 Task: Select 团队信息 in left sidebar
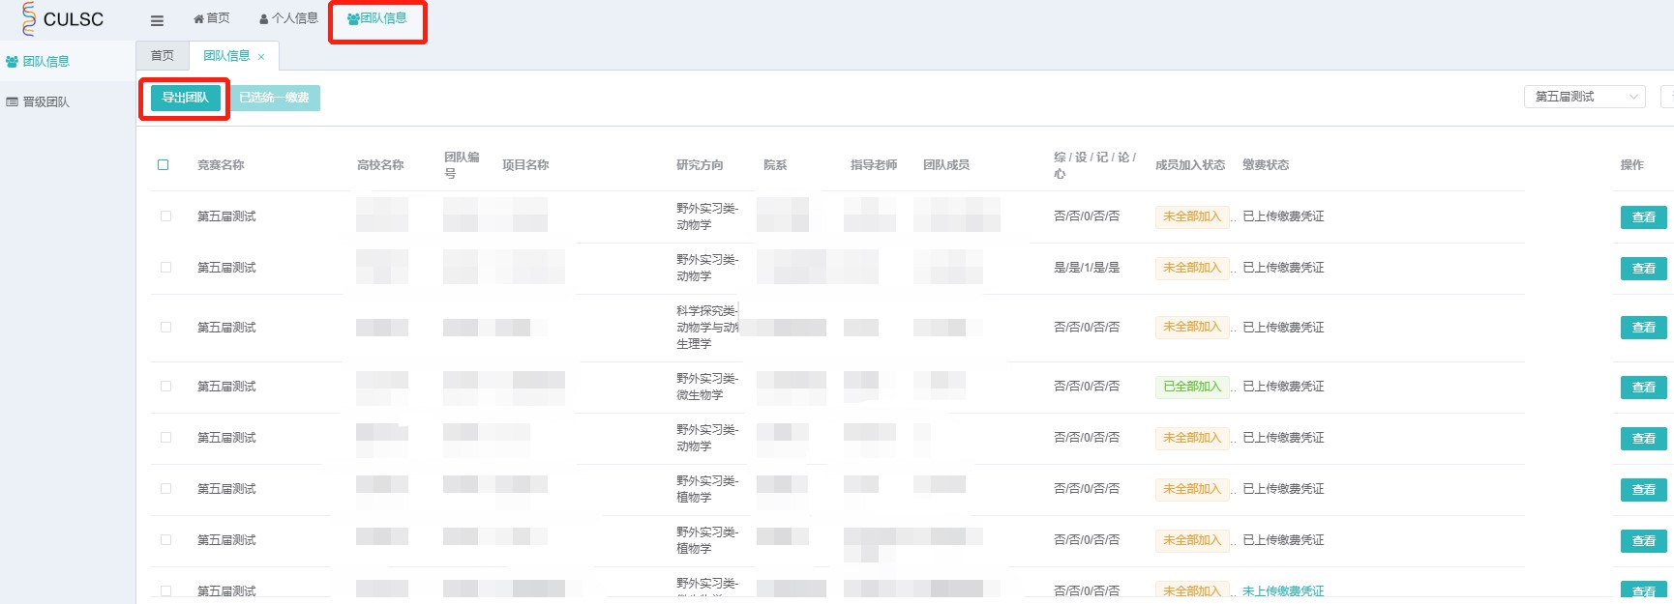(x=45, y=62)
